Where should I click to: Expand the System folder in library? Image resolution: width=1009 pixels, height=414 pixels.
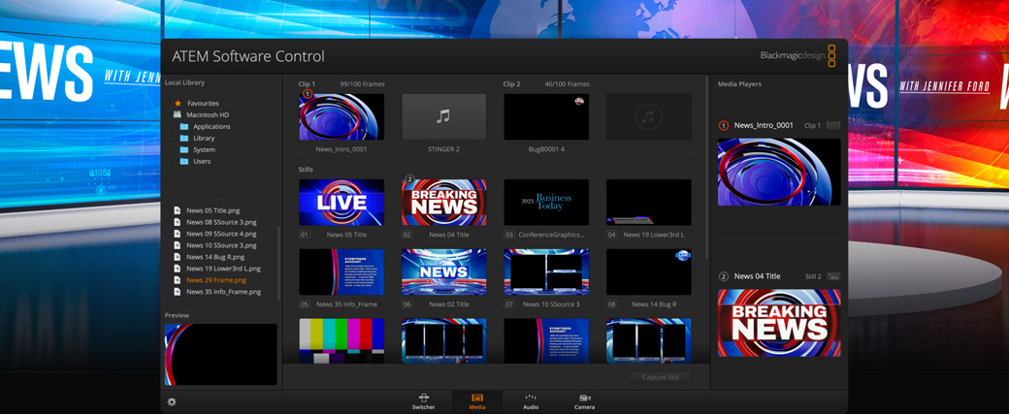(184, 149)
